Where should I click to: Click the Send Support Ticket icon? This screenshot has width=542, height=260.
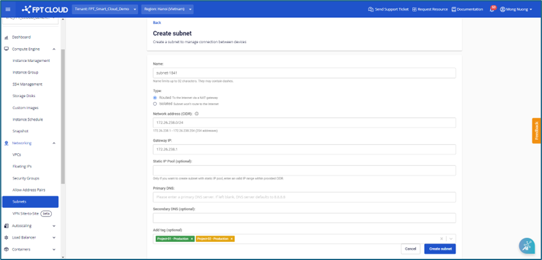click(x=370, y=9)
